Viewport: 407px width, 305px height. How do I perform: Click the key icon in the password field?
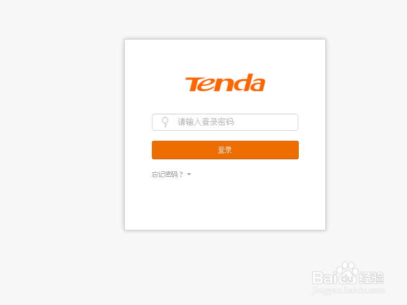click(x=165, y=122)
